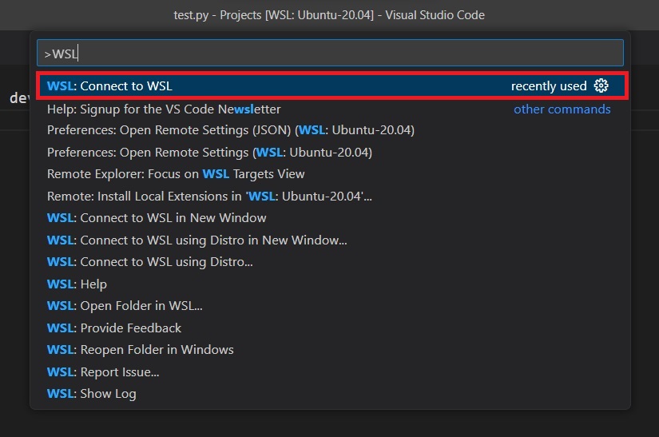Screen dimensions: 659x437
Task: Click the command palette search input
Action: [330, 54]
